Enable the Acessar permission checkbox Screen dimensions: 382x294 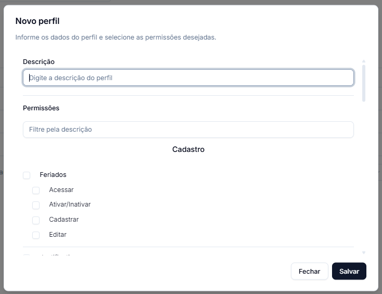[x=36, y=190]
